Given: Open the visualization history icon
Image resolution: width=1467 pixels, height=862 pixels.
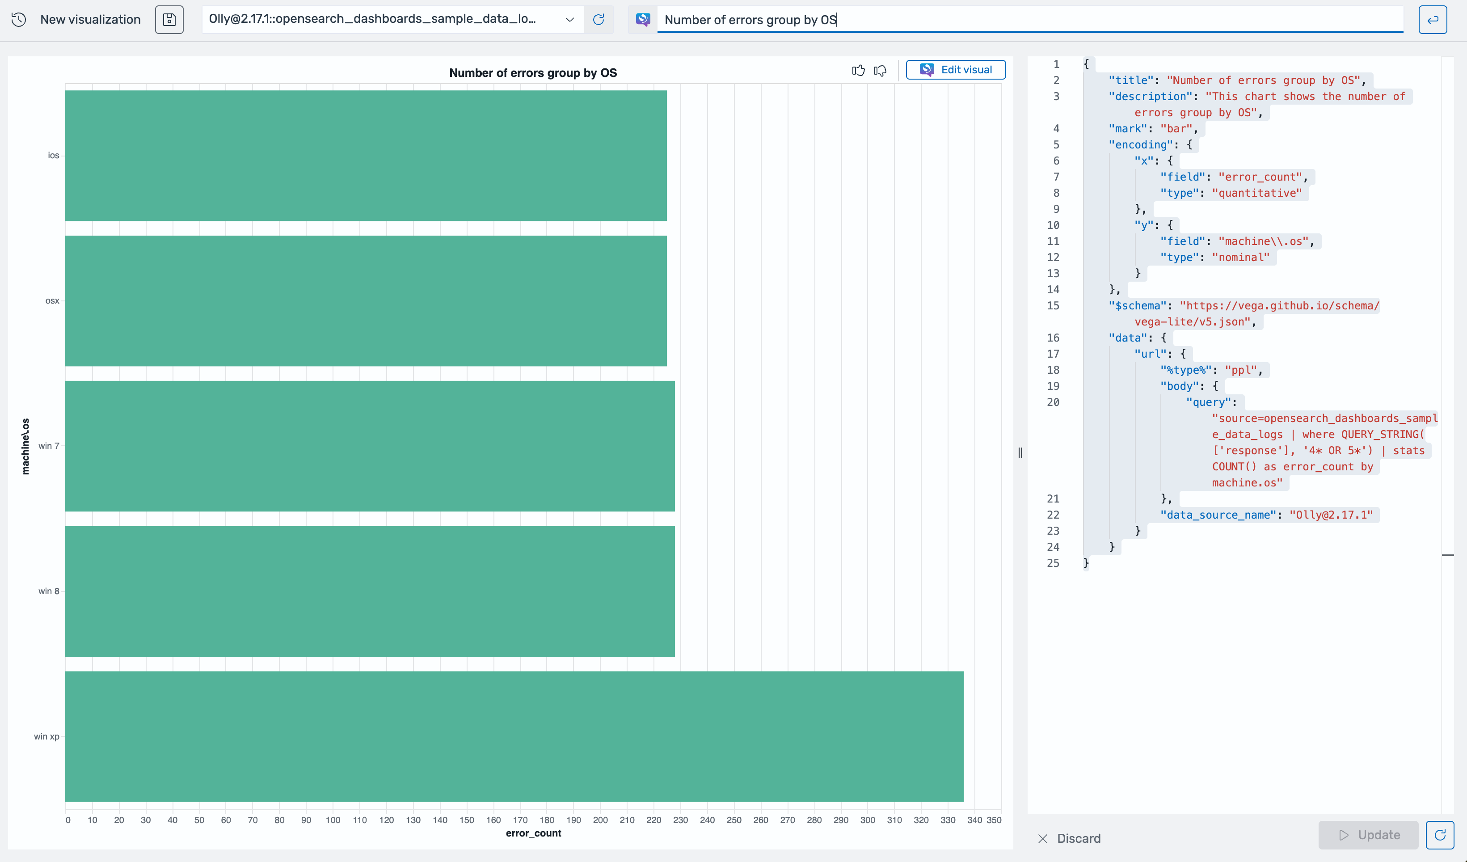Looking at the screenshot, I should [x=19, y=19].
